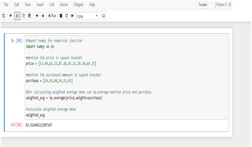This screenshot has height=147, width=252.
Task: Move the selected cell down arrow
Action: [x=43, y=16]
